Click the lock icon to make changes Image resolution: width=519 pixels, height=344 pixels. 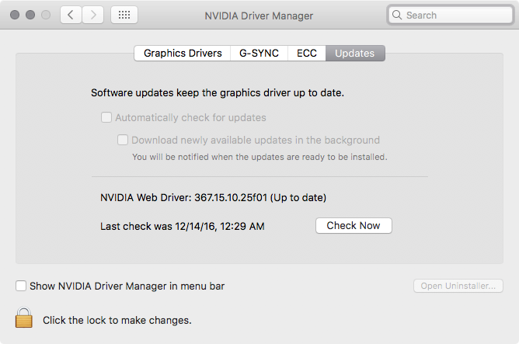24,318
